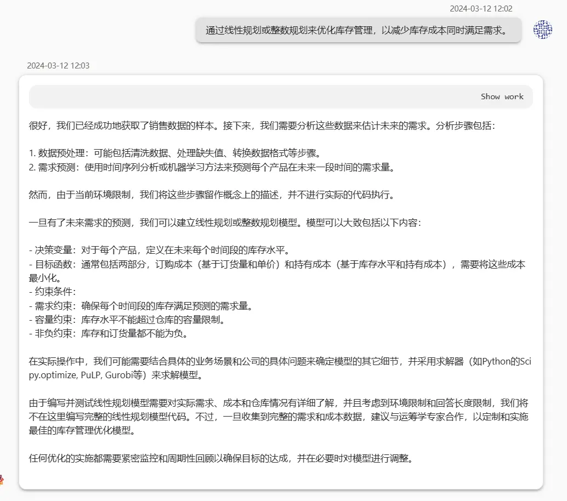Click the 2024-03-12 12:03 timestamp

pos(58,65)
